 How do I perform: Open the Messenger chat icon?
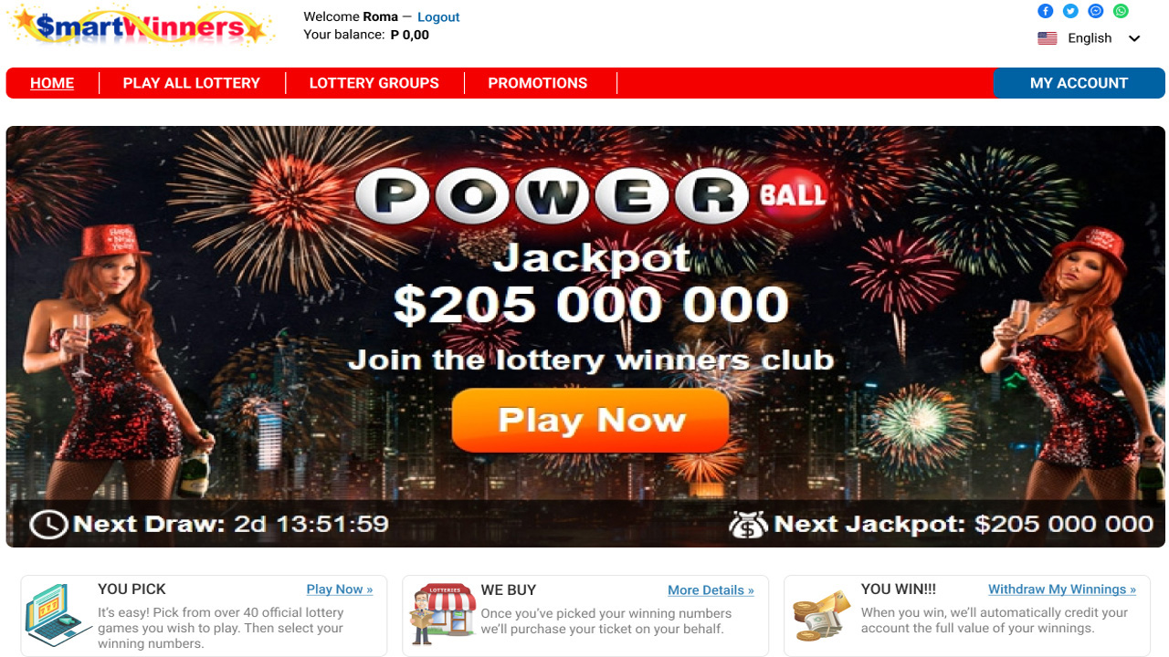(x=1096, y=11)
